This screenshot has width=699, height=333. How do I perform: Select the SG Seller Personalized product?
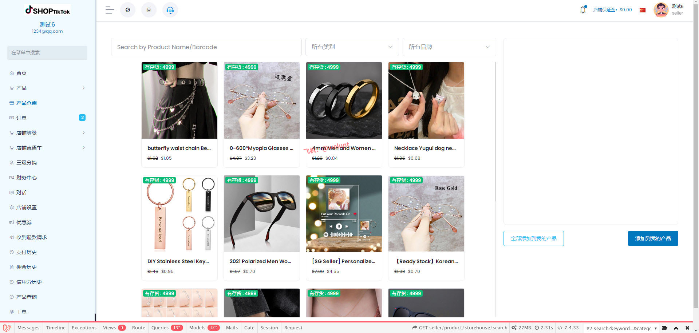click(344, 228)
